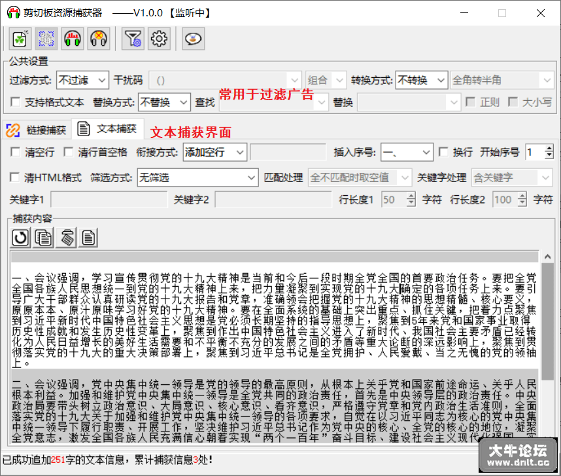
Task: Increase 开始序号 value with up arrow
Action: (549, 148)
